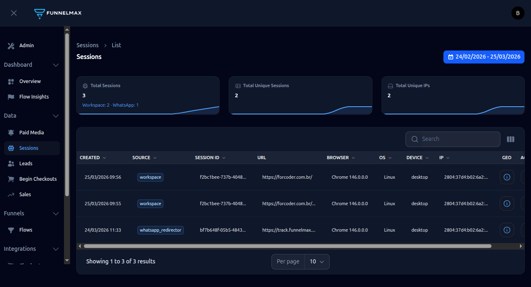Click the calendar icon in the date range
This screenshot has width=531, height=287.
(x=450, y=57)
